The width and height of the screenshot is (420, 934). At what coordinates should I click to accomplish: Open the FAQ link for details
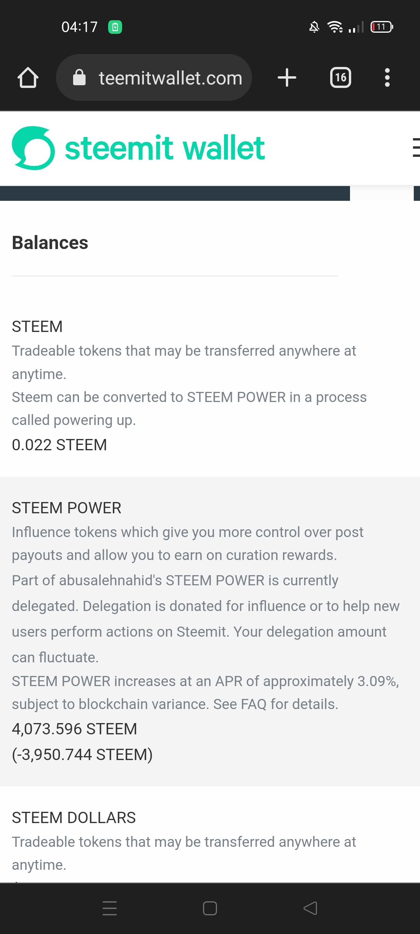pos(253,704)
